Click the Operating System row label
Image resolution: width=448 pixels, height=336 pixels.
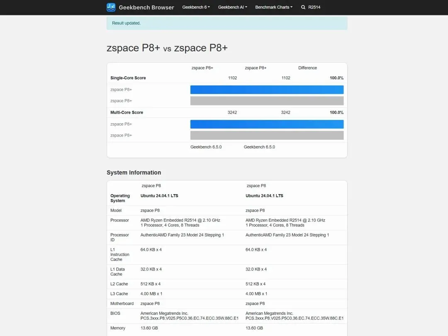click(120, 198)
